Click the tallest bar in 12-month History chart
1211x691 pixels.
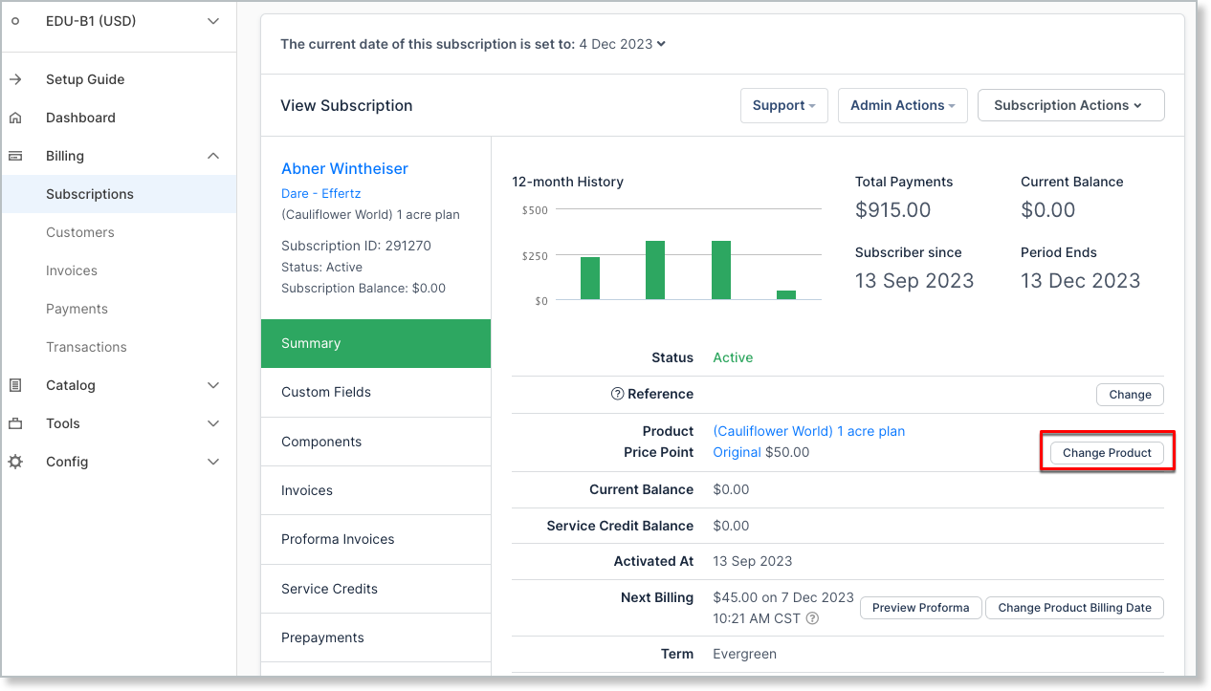(x=655, y=270)
